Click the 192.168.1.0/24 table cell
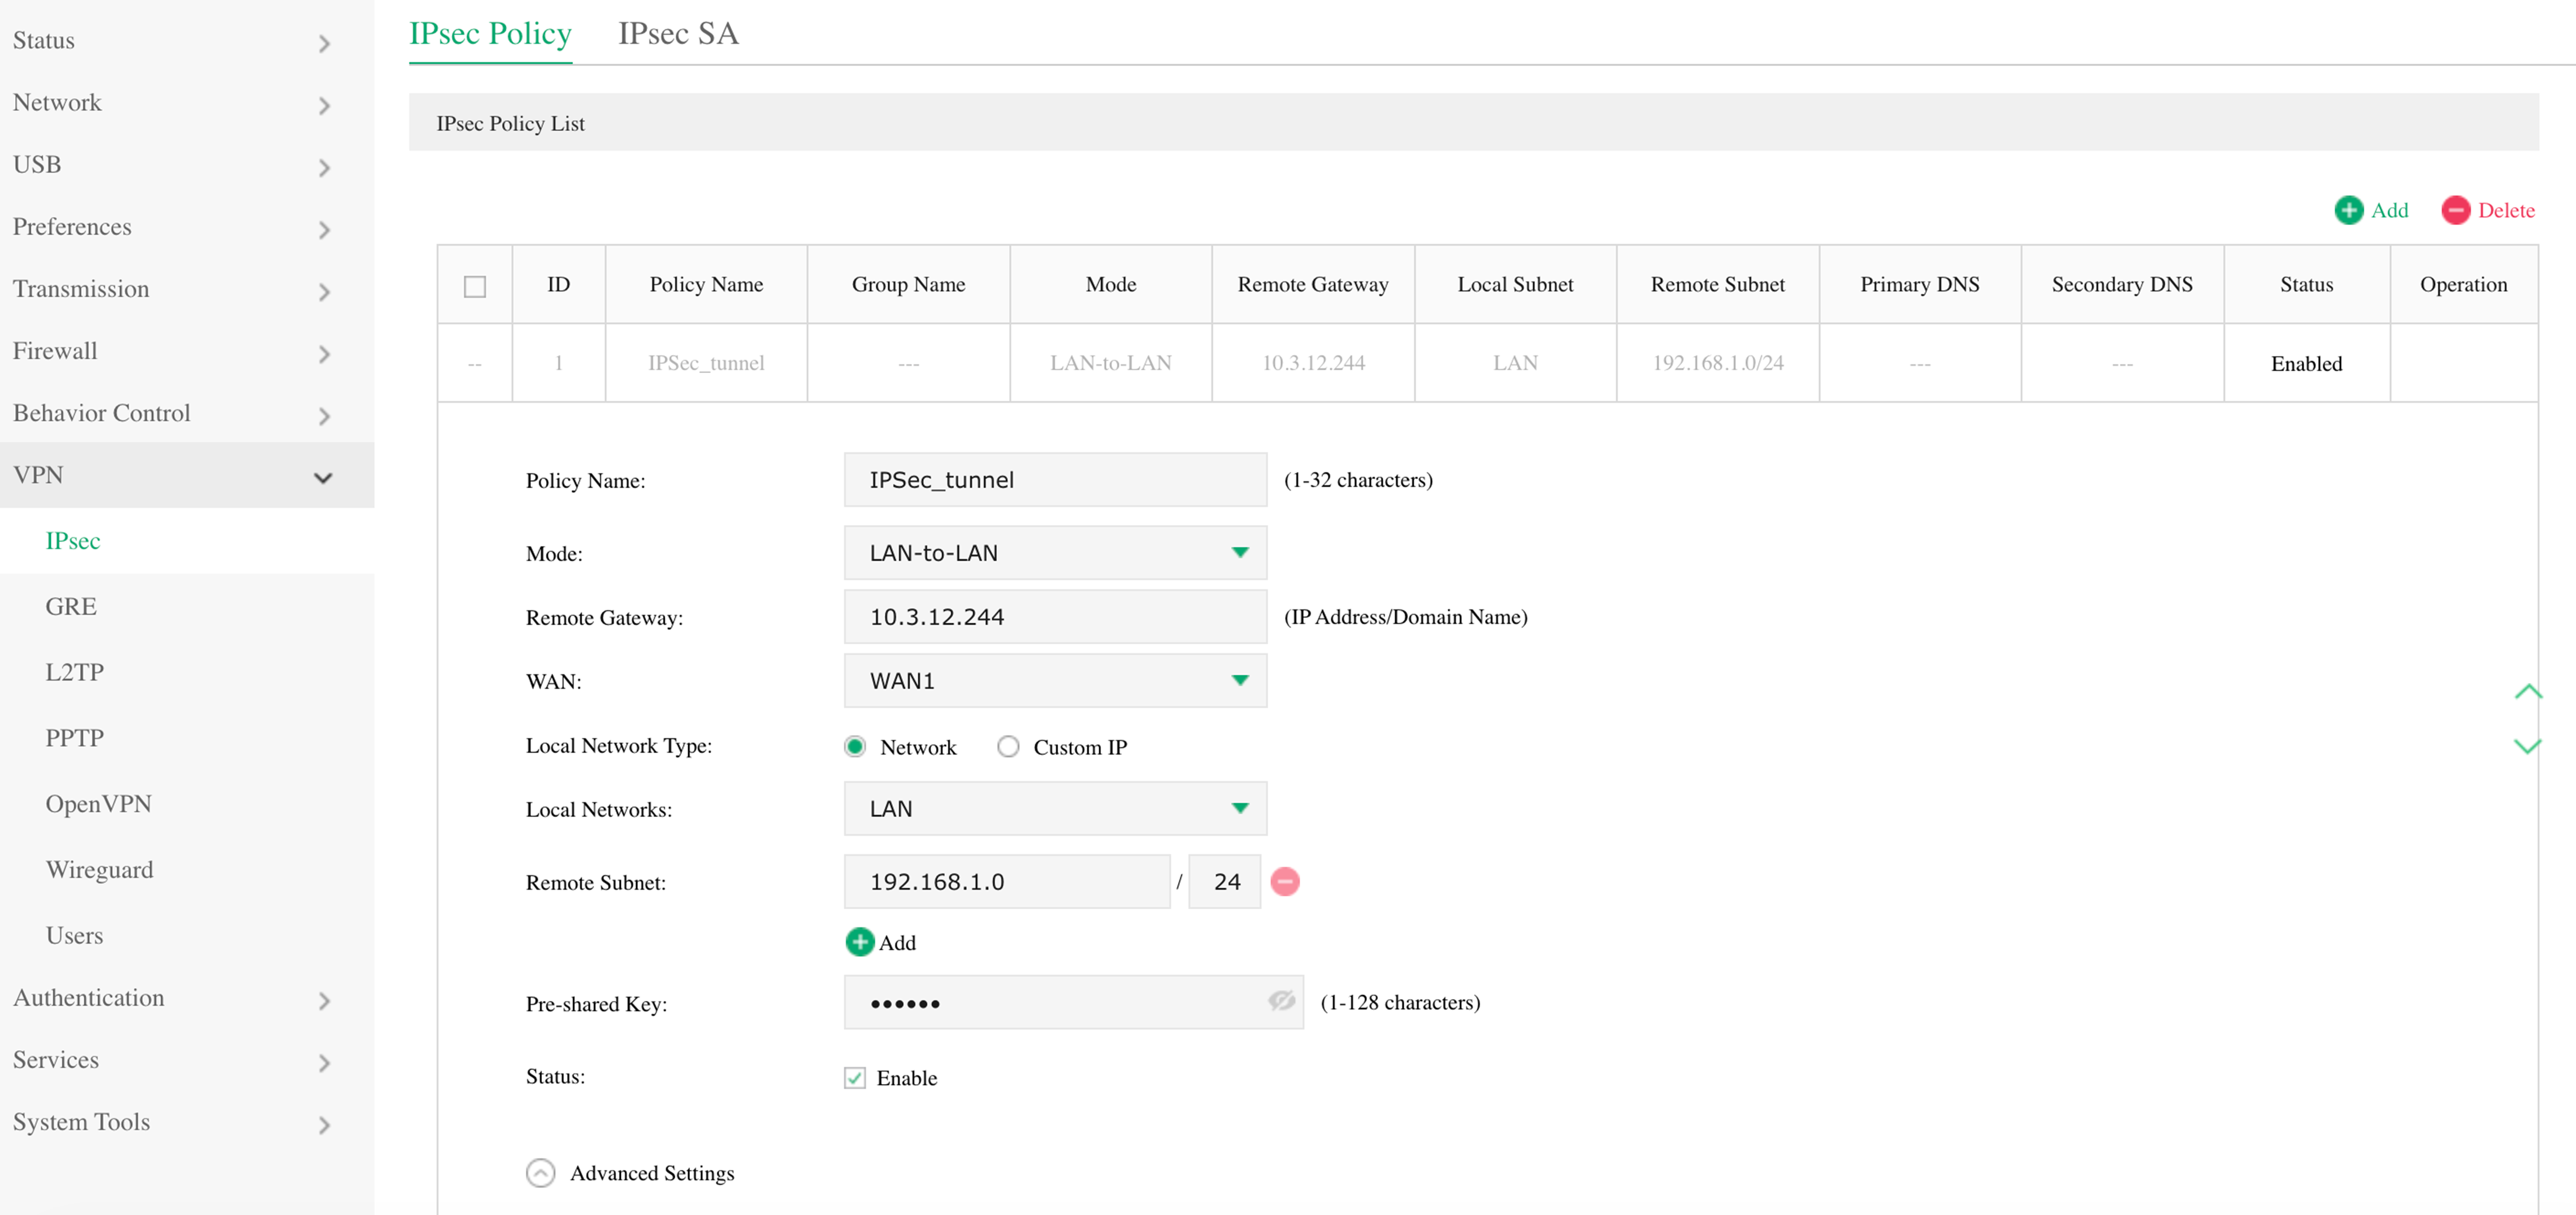 [1717, 363]
